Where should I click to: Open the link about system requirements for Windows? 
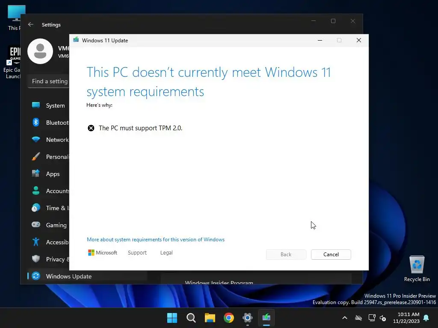click(x=156, y=240)
